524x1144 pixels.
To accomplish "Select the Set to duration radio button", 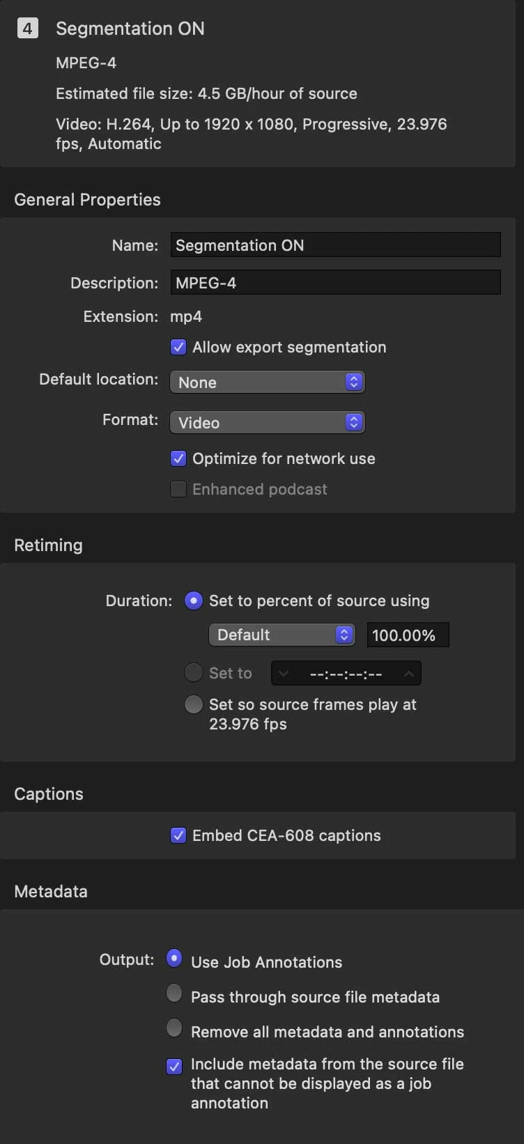I will [193, 672].
